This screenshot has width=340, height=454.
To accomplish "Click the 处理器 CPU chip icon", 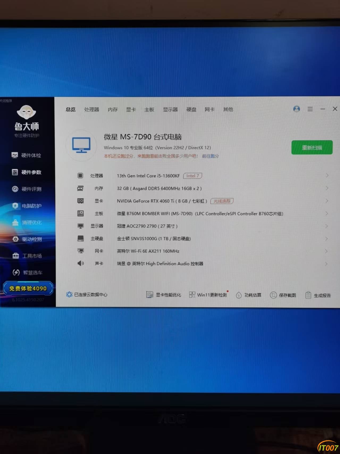I will tap(80, 176).
